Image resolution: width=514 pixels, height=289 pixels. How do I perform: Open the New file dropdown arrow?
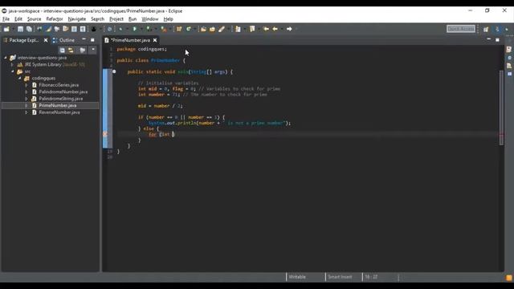click(x=13, y=29)
